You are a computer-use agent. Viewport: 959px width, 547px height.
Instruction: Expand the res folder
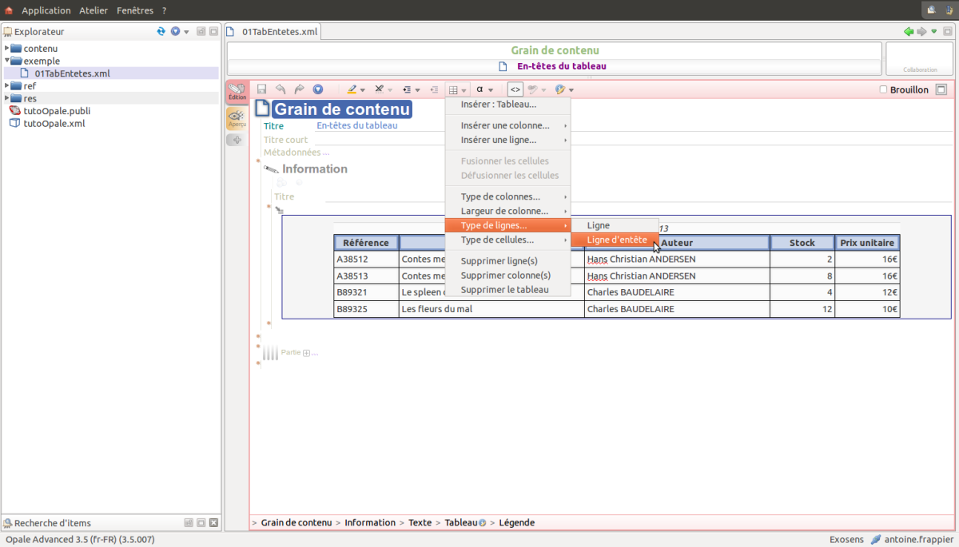(7, 99)
